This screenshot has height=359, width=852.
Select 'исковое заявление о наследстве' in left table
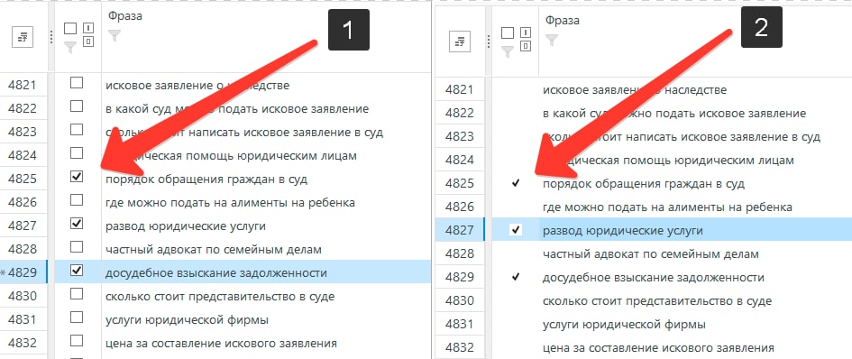197,86
